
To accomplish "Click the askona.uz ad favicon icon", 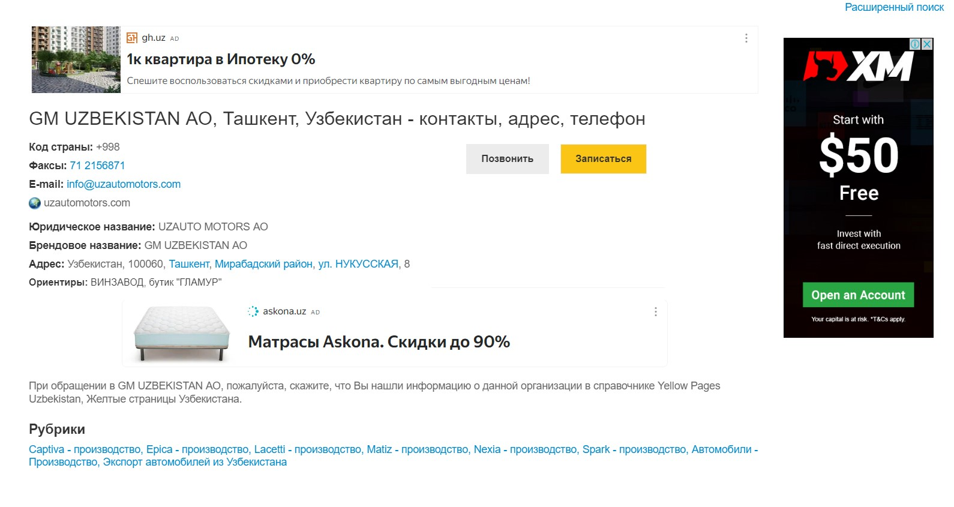I will pos(253,311).
